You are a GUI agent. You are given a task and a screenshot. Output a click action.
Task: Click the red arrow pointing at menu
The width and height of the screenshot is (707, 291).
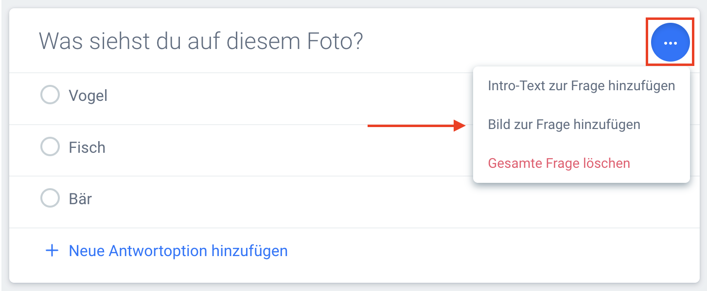[x=416, y=126]
